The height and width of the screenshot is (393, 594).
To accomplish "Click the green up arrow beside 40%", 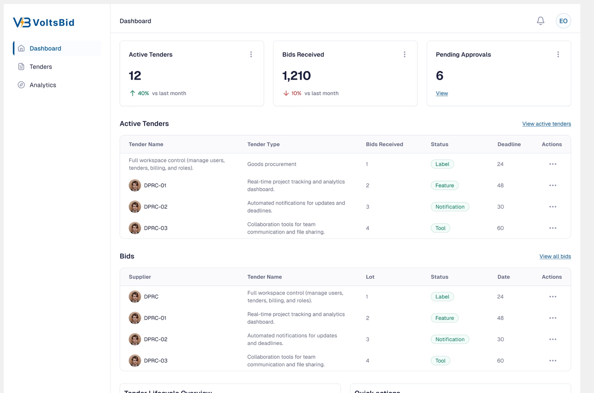I will [x=132, y=93].
